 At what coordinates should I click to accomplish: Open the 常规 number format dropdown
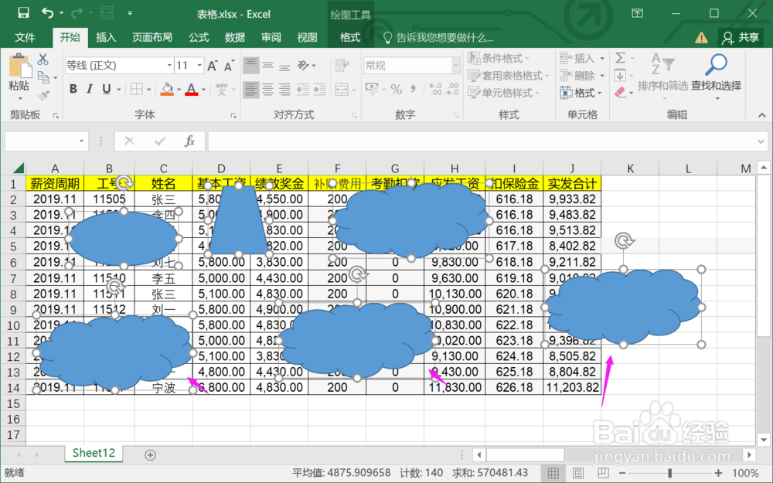point(455,65)
